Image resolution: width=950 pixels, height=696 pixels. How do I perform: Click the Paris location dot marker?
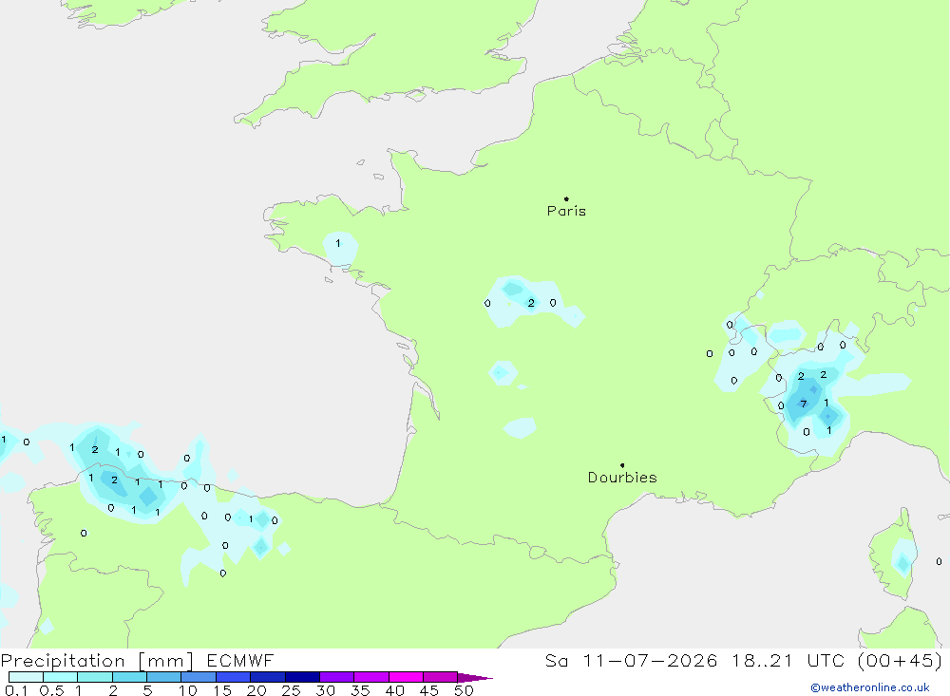(566, 198)
